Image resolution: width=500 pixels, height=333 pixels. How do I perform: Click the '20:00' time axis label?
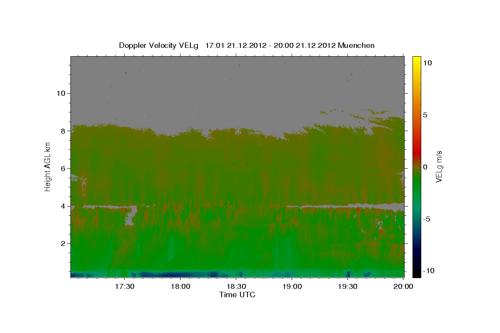tap(403, 287)
